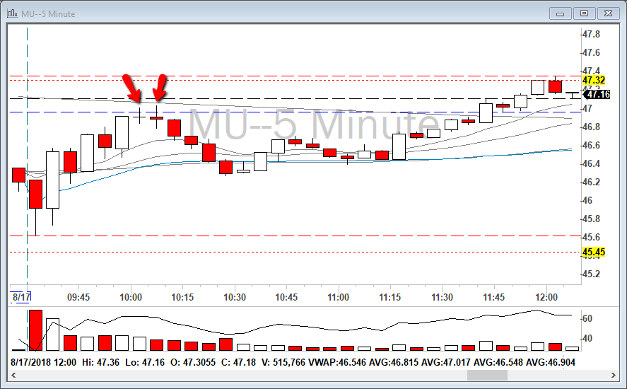Viewport: 627px width, 389px height.
Task: Click the VWAP:46.546 status value
Action: click(x=336, y=363)
